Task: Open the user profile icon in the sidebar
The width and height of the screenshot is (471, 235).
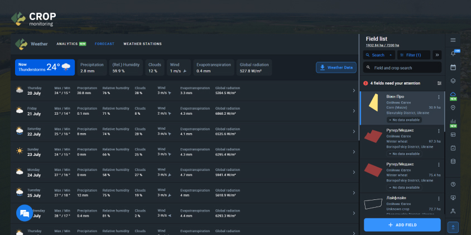Action: [453, 211]
